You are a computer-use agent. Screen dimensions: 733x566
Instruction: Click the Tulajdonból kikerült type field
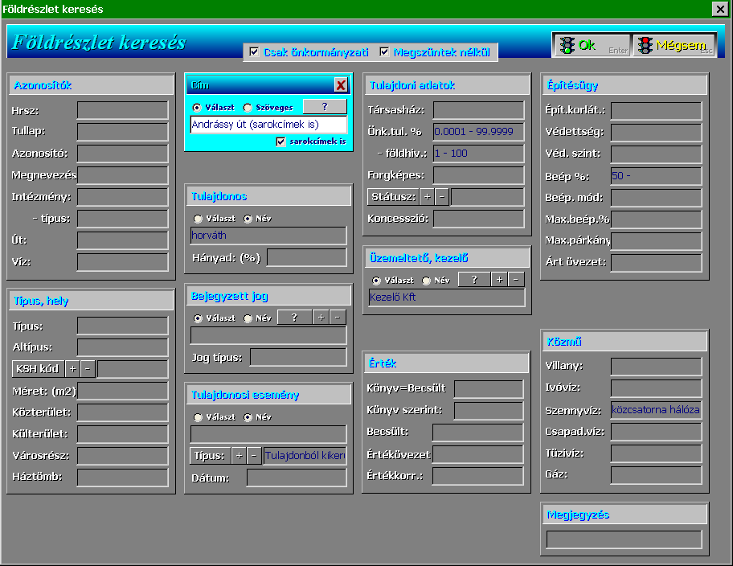pos(305,456)
